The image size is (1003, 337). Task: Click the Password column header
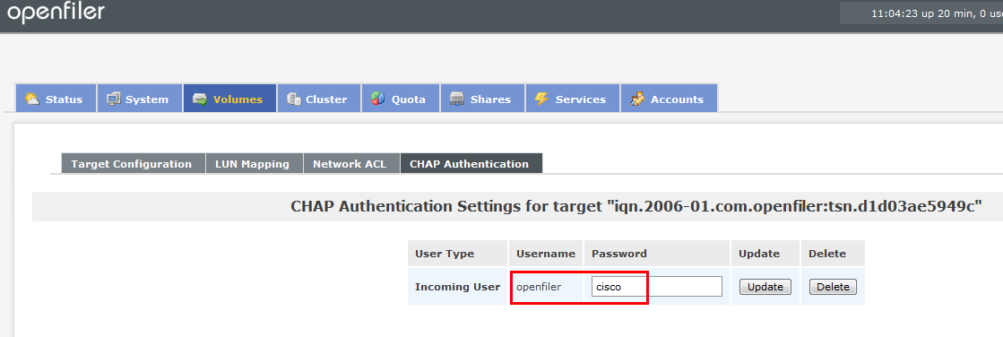(618, 254)
